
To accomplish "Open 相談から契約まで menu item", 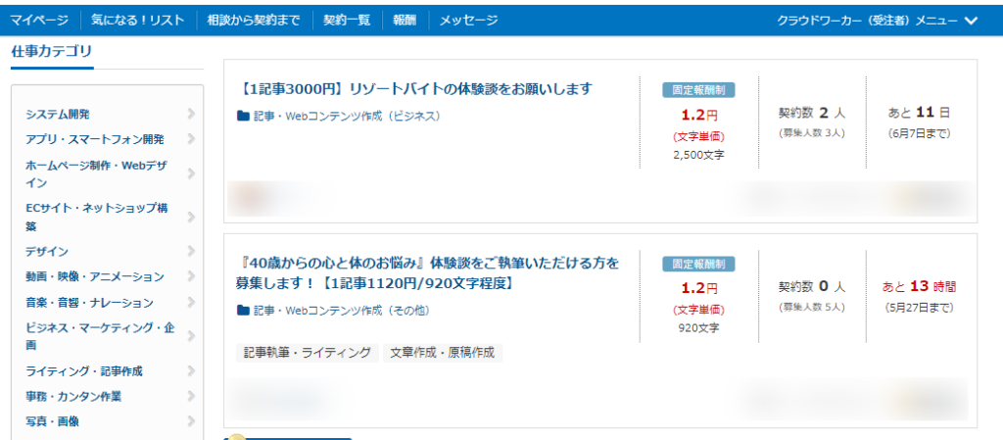I will [x=255, y=20].
